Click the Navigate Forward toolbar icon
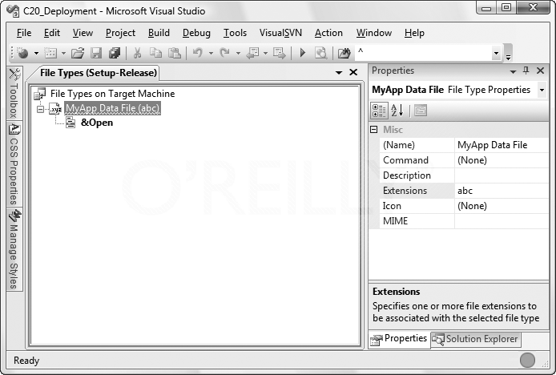The image size is (556, 375). pyautogui.click(x=280, y=53)
